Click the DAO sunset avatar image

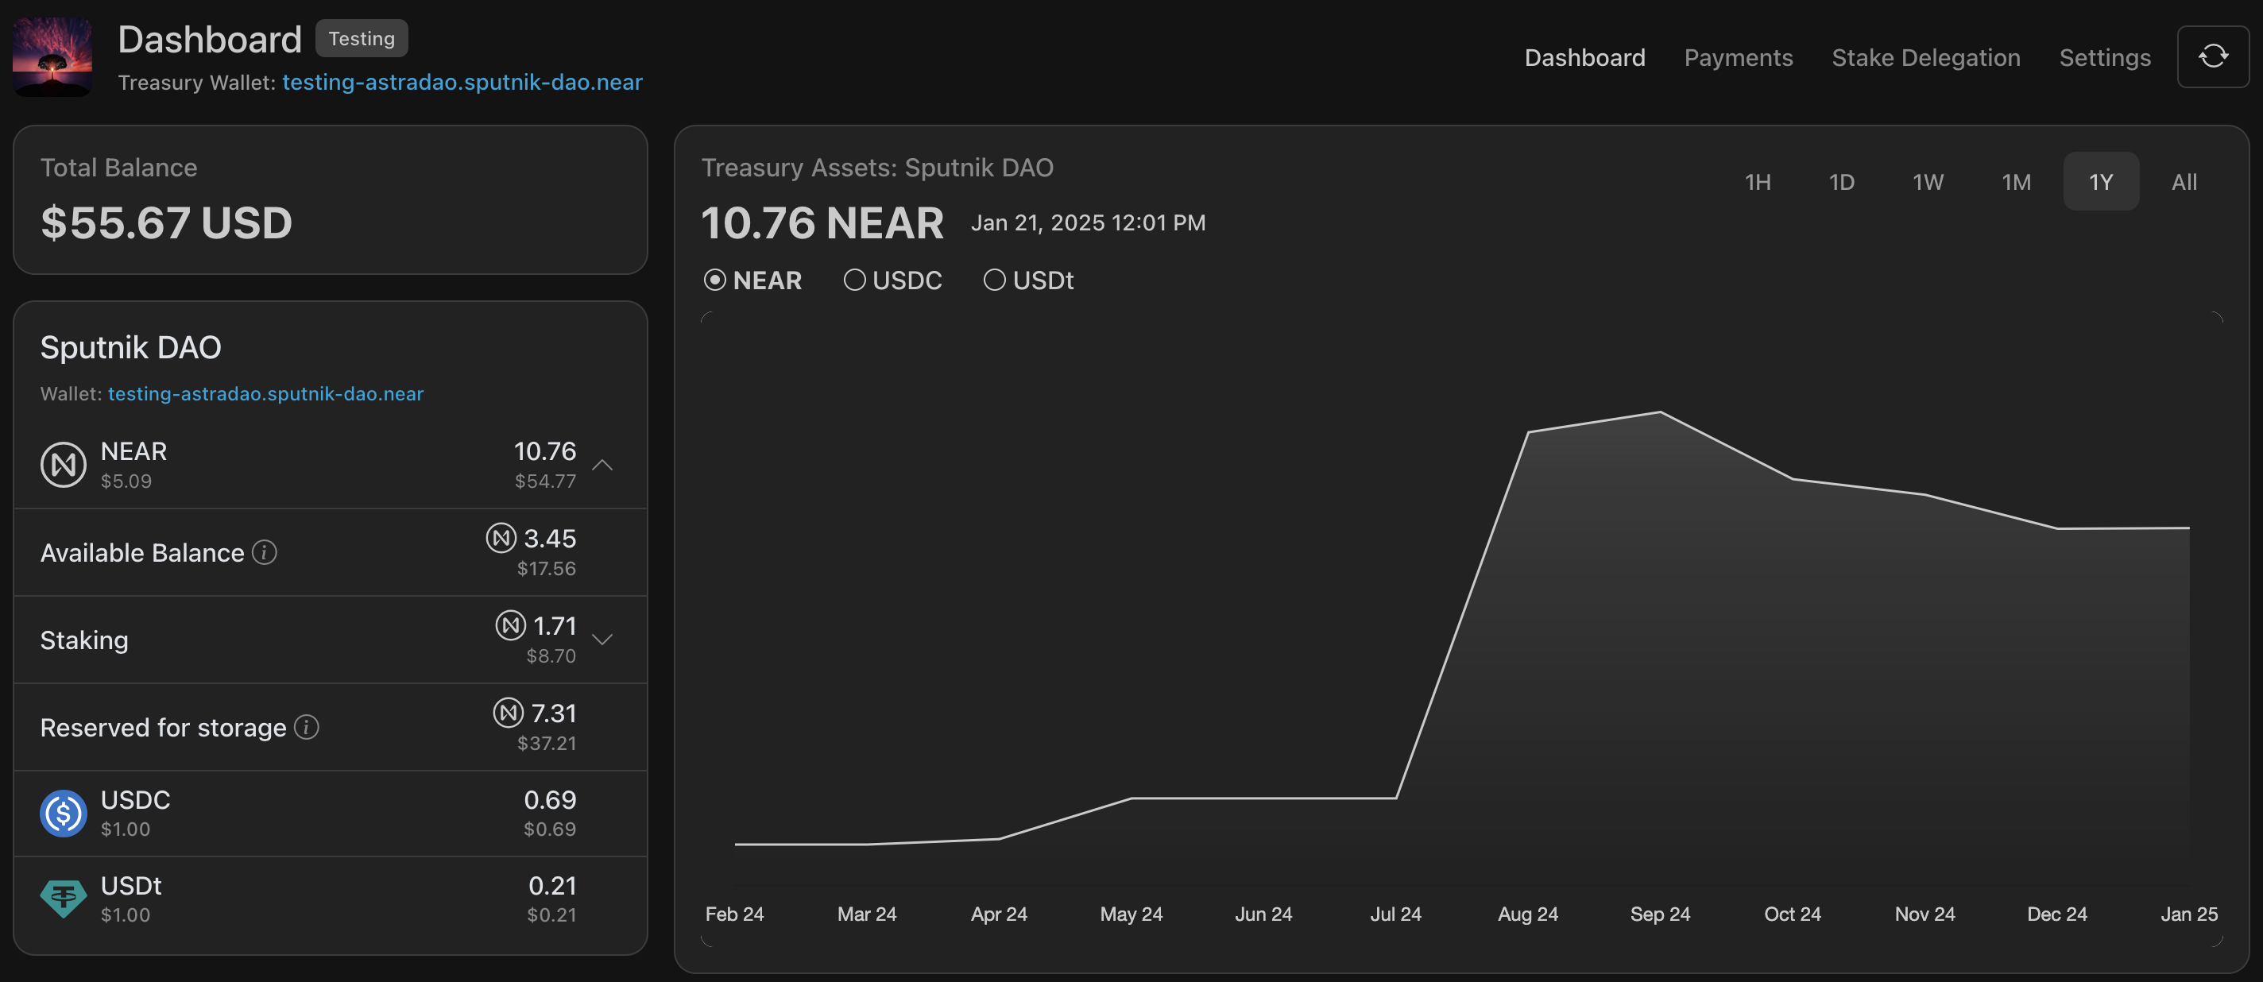pyautogui.click(x=52, y=57)
